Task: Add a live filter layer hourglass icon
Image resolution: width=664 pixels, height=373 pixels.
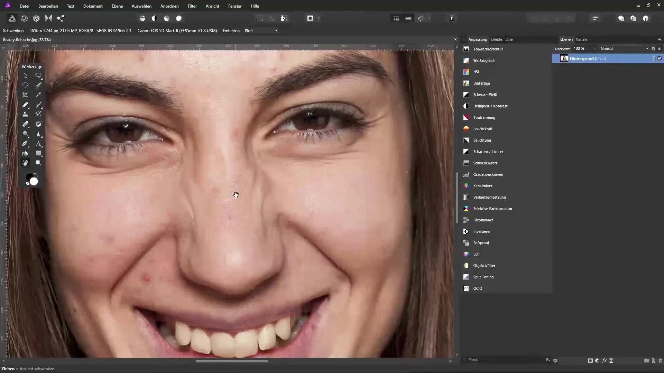Action: [611, 360]
